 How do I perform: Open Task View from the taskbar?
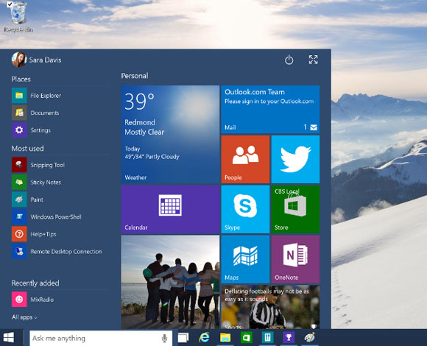pyautogui.click(x=183, y=338)
